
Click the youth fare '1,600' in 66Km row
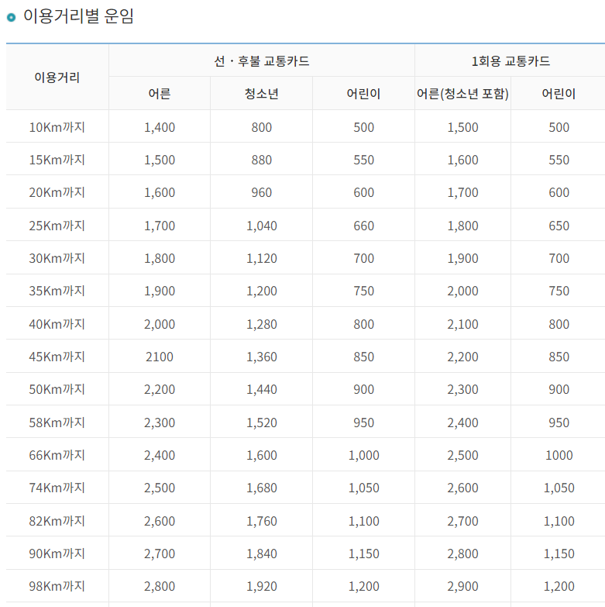pyautogui.click(x=262, y=455)
